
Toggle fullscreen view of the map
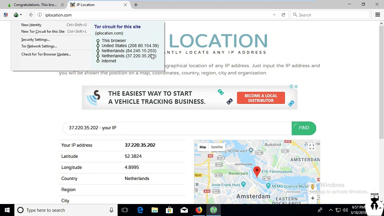coord(312,147)
